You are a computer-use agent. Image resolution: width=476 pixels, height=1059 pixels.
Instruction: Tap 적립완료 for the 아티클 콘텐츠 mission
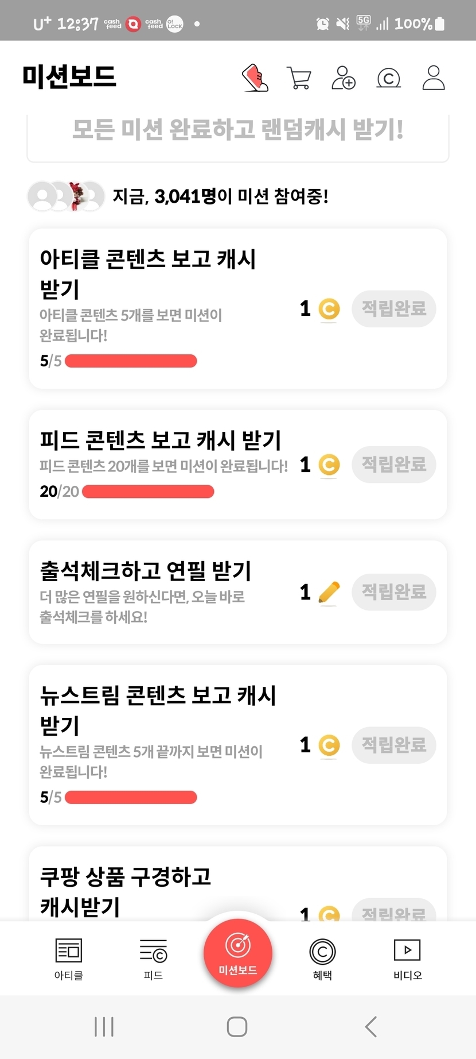tap(394, 309)
